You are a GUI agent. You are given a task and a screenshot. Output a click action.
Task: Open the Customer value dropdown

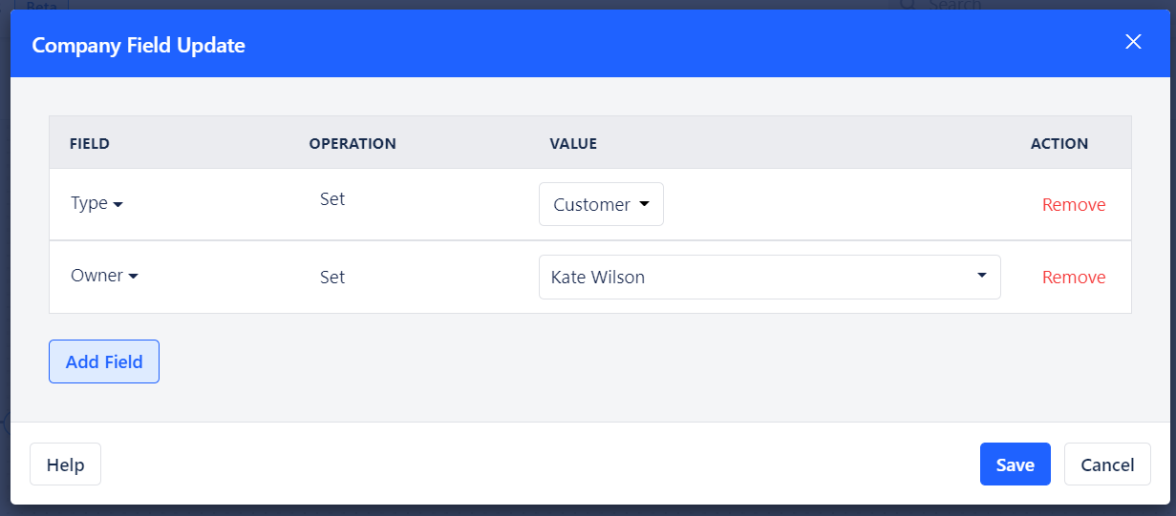coord(601,204)
